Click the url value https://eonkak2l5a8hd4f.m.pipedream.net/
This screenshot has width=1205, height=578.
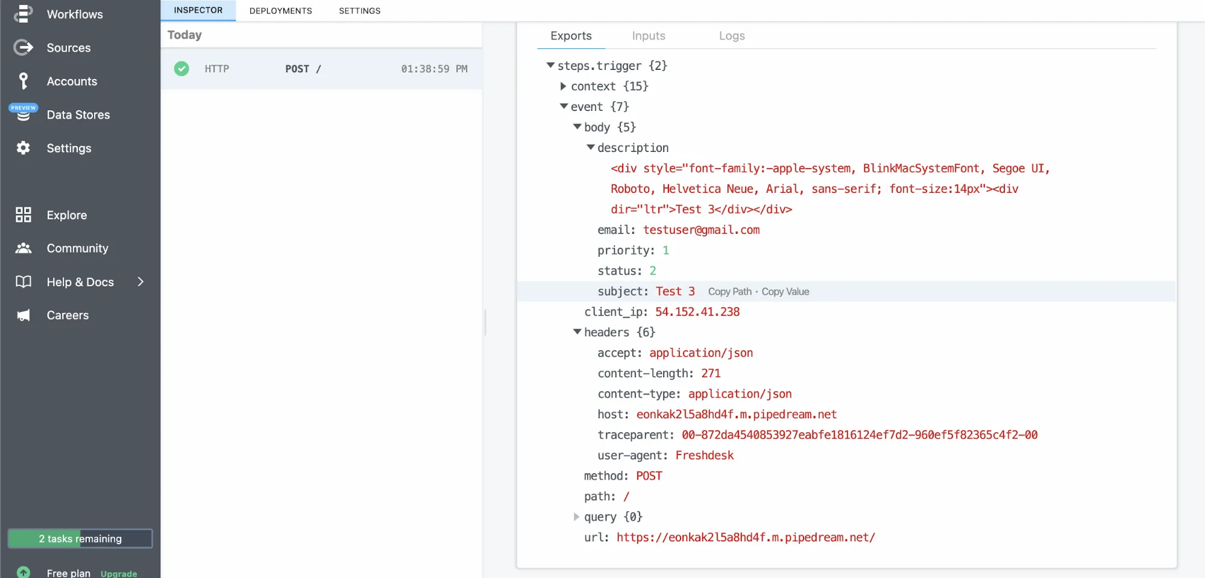tap(746, 537)
